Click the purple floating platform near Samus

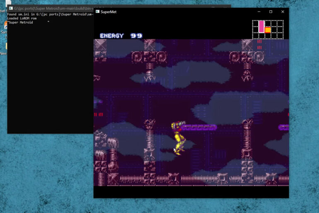point(199,127)
